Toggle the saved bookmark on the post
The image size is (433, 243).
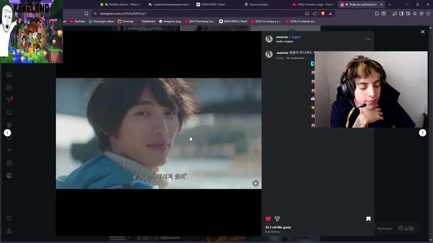(368, 219)
